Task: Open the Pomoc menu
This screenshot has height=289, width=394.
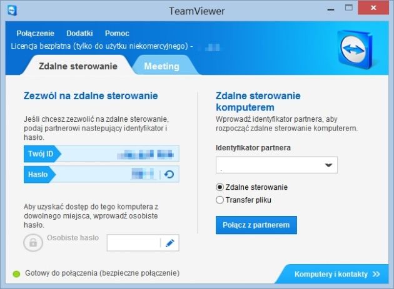Action: point(117,33)
